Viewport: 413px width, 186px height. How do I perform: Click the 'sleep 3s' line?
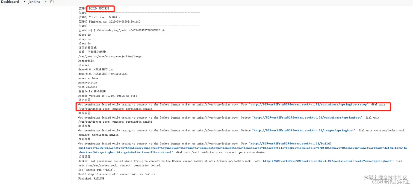(84, 35)
